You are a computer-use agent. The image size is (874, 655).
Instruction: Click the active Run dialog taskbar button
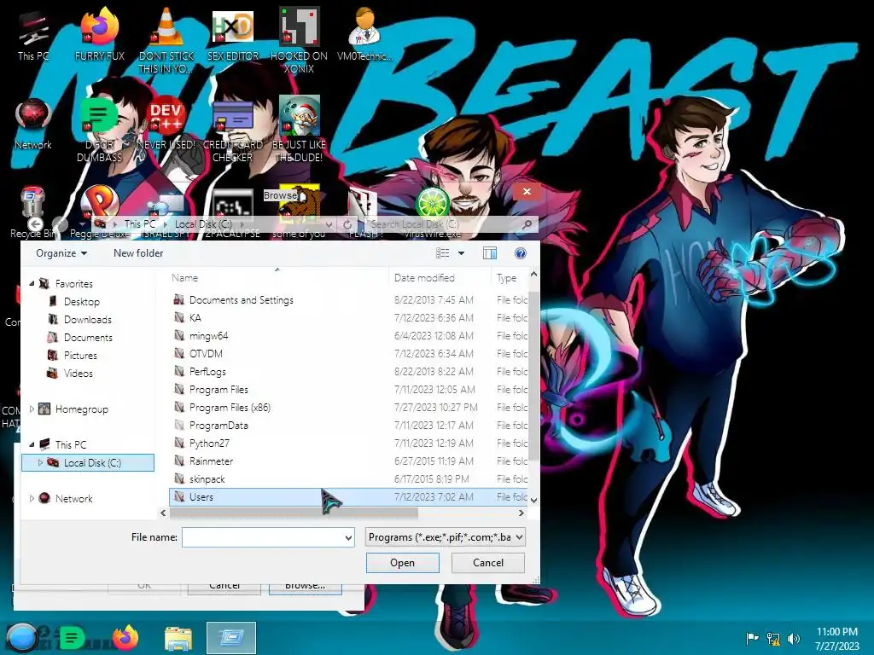pos(231,638)
